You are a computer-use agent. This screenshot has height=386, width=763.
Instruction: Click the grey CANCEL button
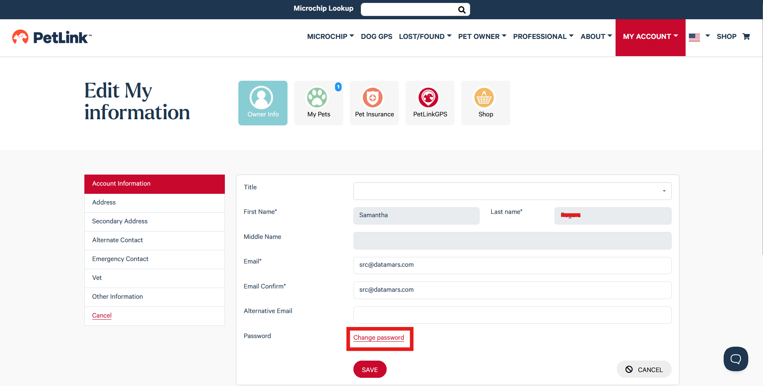[x=644, y=369]
